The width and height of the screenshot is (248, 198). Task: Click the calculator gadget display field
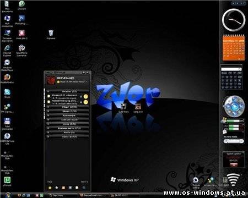point(231,69)
